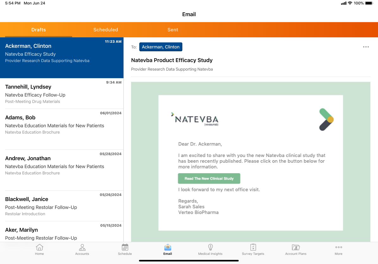Tap the Ackerman, Clinton recipient chip
378x264 pixels.
click(x=161, y=47)
